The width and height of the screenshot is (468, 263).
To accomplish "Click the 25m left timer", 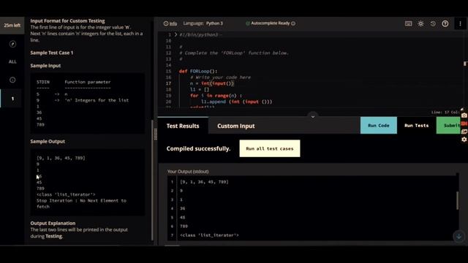I will (12, 26).
